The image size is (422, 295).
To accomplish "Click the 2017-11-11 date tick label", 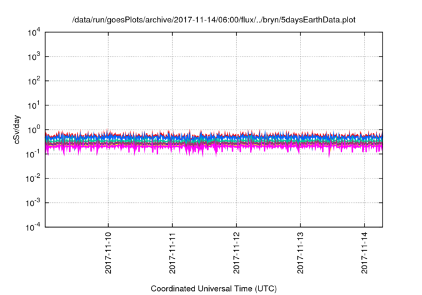I will tap(172, 253).
